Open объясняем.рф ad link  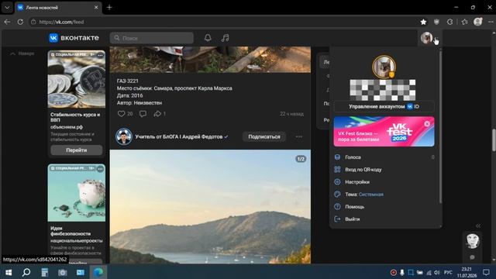67,127
